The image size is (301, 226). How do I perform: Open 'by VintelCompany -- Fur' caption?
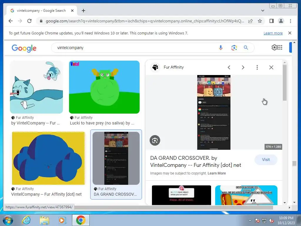click(x=36, y=123)
